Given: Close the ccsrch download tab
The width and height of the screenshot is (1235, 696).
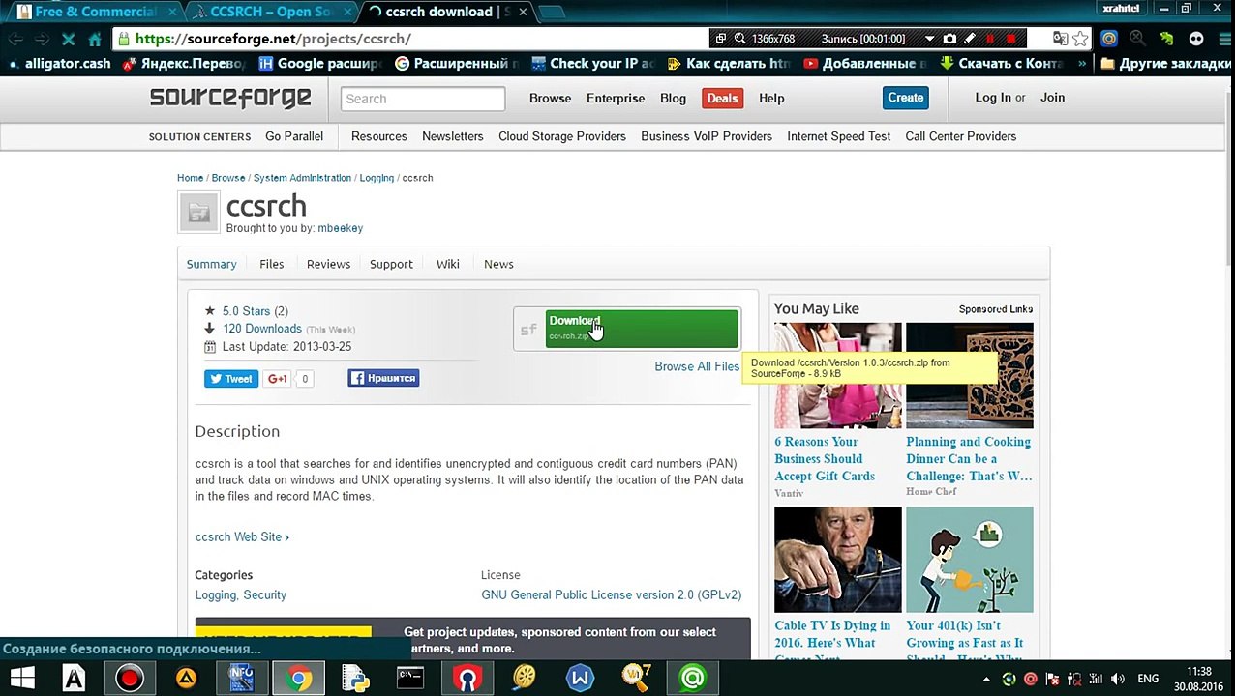Looking at the screenshot, I should tap(523, 12).
